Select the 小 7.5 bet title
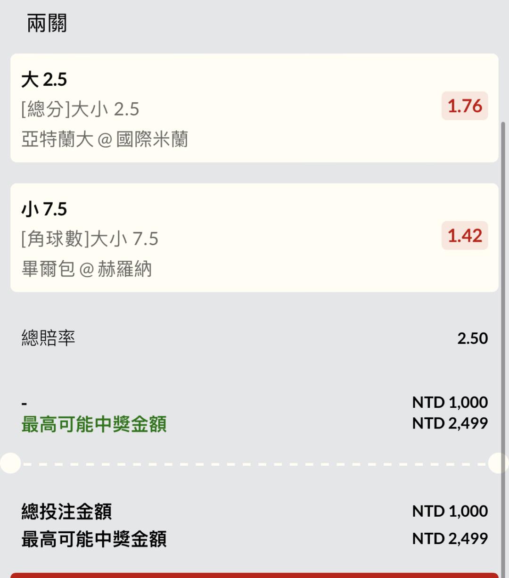 [44, 209]
